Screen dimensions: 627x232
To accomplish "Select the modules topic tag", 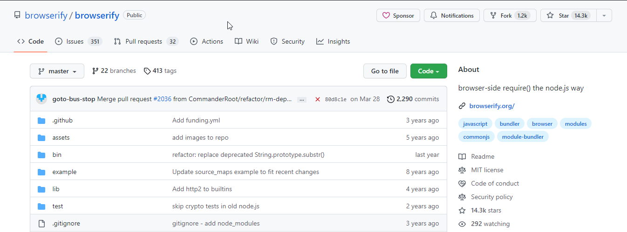I will (576, 124).
